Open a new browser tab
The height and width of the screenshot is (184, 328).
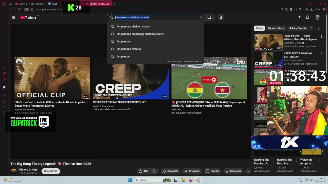[114, 4]
